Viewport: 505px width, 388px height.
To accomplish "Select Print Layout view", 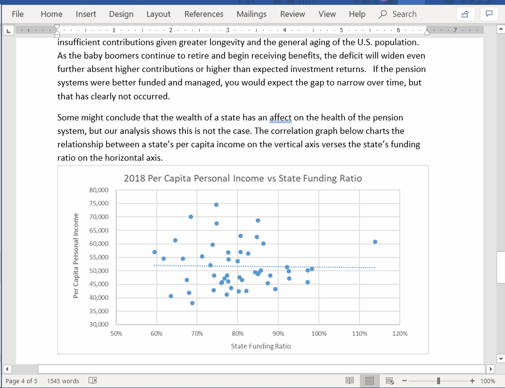I will click(x=370, y=380).
